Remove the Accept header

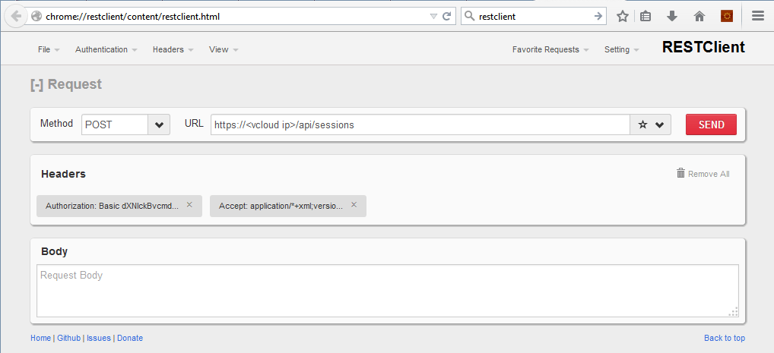tap(354, 205)
